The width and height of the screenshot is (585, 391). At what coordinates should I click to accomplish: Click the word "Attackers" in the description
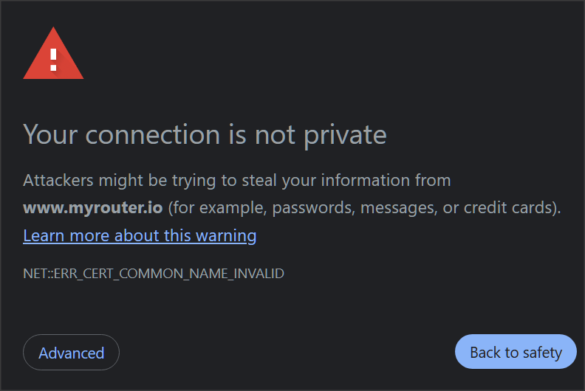(58, 180)
